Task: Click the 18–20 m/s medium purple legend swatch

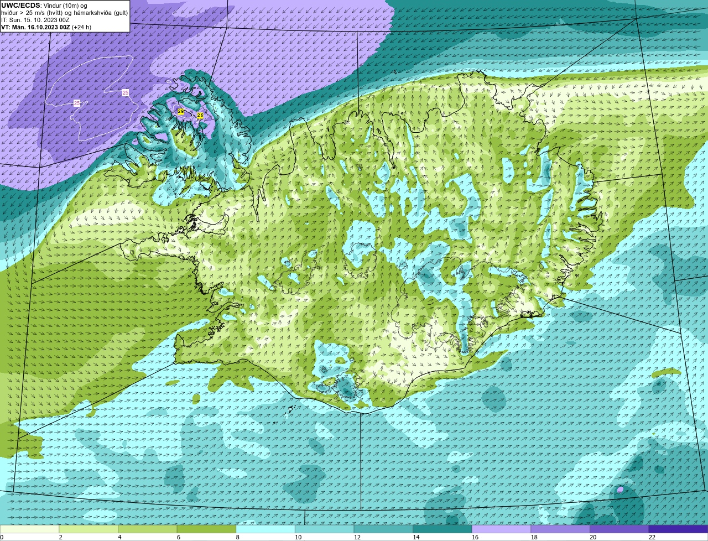Action: pyautogui.click(x=560, y=529)
